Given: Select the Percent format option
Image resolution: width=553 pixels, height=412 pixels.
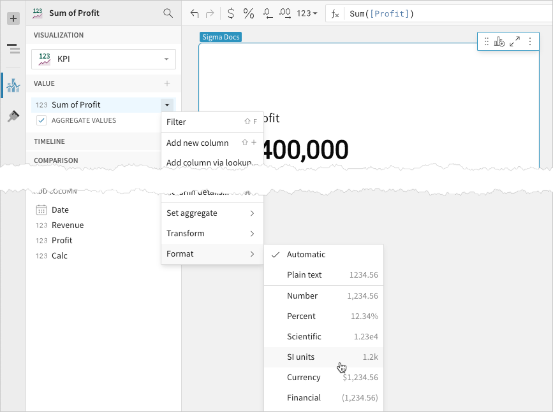Looking at the screenshot, I should tap(323, 316).
